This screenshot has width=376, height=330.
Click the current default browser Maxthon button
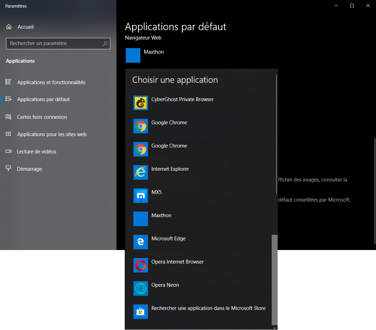145,55
